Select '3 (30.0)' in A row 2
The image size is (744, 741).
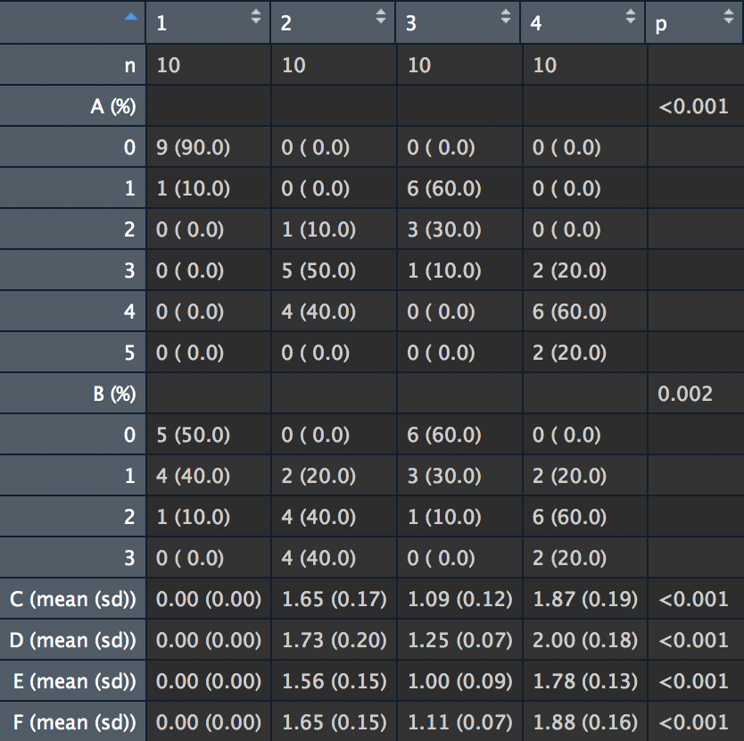tap(459, 229)
